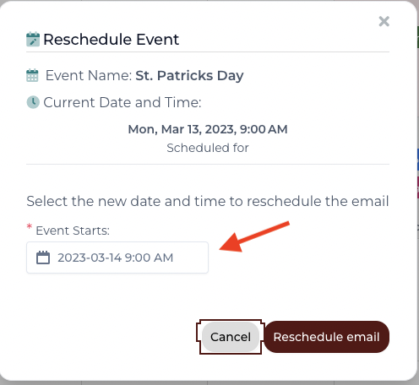This screenshot has width=419, height=385.
Task: Click the Reschedule Event title text
Action: (112, 40)
